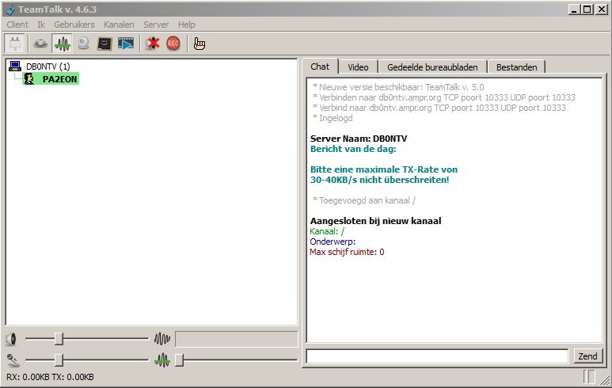Click 'Kanaal: /' chat line
This screenshot has height=388, width=612.
pos(327,231)
